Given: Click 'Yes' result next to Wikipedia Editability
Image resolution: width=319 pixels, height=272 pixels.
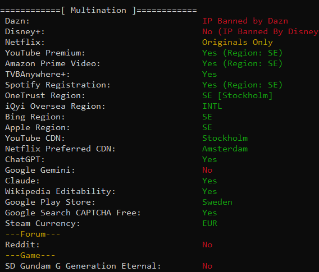Looking at the screenshot, I should pyautogui.click(x=209, y=191).
